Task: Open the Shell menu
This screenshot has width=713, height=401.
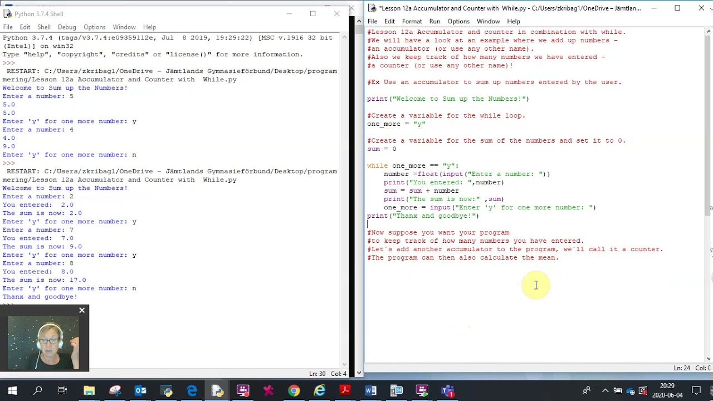Action: (44, 27)
